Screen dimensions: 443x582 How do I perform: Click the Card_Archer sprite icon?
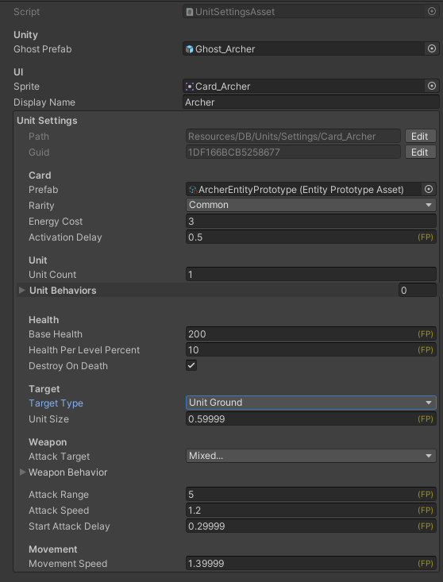(x=190, y=87)
